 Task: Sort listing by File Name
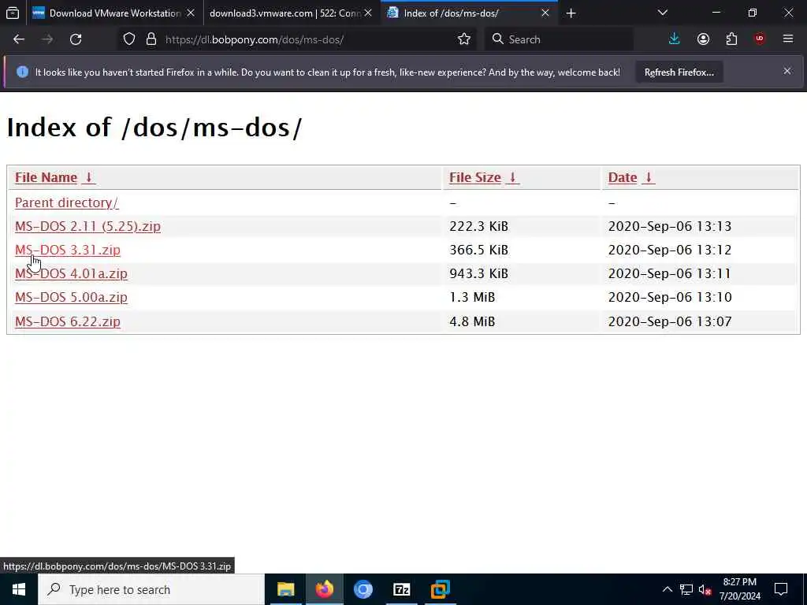tap(46, 177)
